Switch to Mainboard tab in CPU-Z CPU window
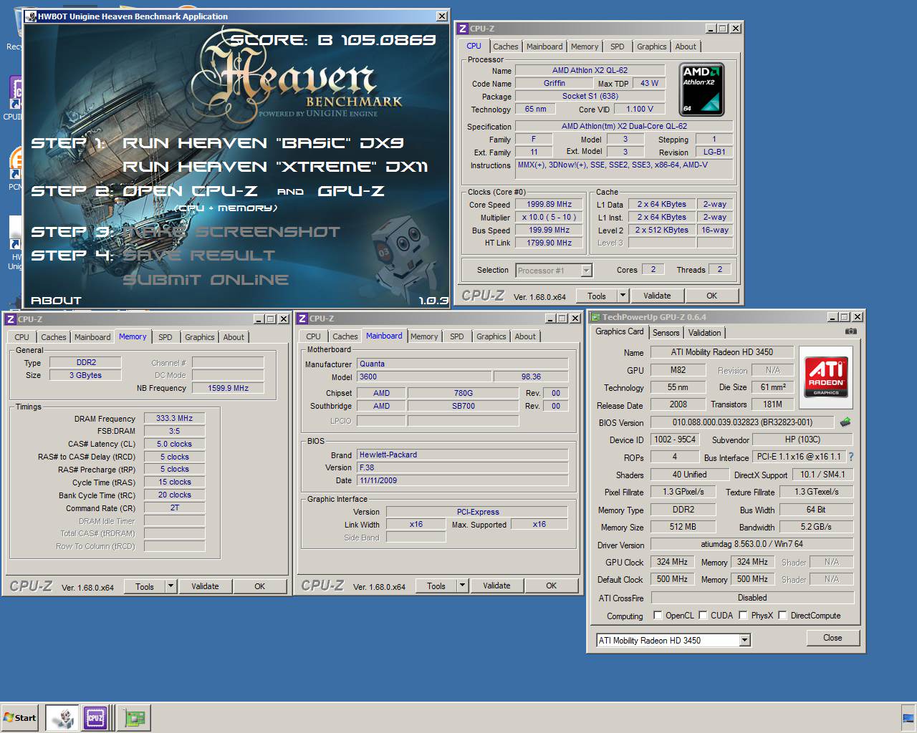 click(544, 47)
